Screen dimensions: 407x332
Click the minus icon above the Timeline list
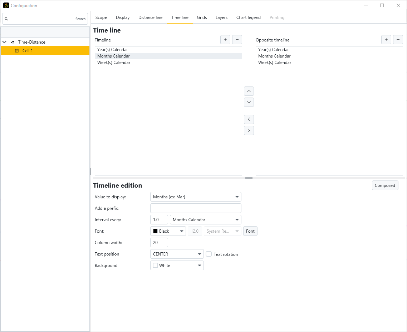pos(237,40)
